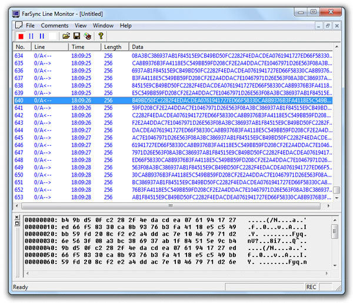Restore down the inner document window
The width and height of the screenshot is (353, 303).
328,26
